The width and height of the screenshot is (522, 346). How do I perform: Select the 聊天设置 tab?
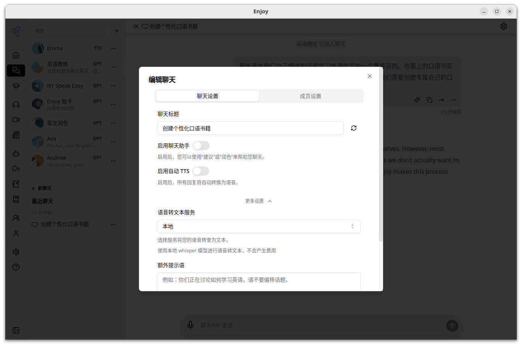tap(207, 96)
